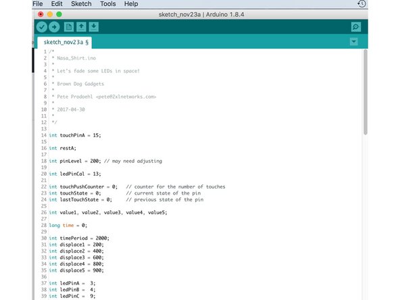Open a sketch with the up-arrow icon
Screen dimensions: 400x300
pos(81,27)
